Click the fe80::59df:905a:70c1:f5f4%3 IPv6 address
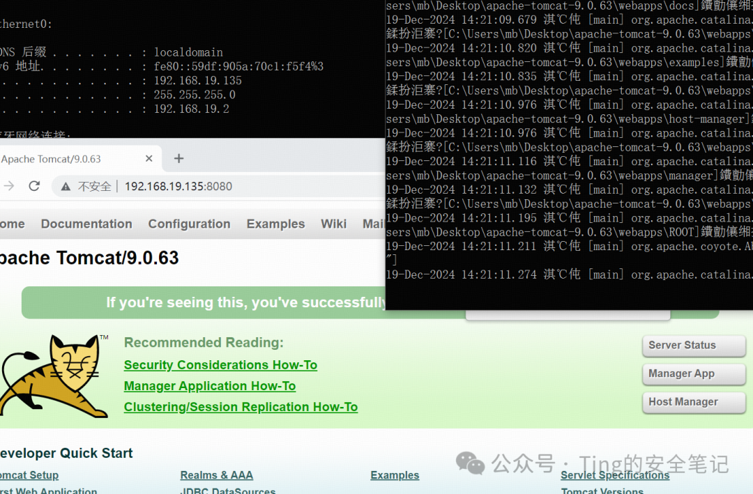The image size is (753, 494). click(238, 66)
